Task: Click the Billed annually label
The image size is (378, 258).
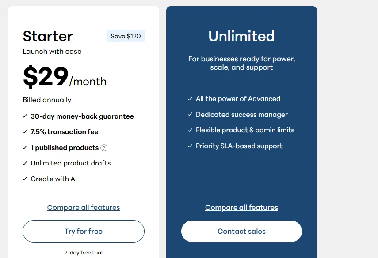Action: point(47,100)
